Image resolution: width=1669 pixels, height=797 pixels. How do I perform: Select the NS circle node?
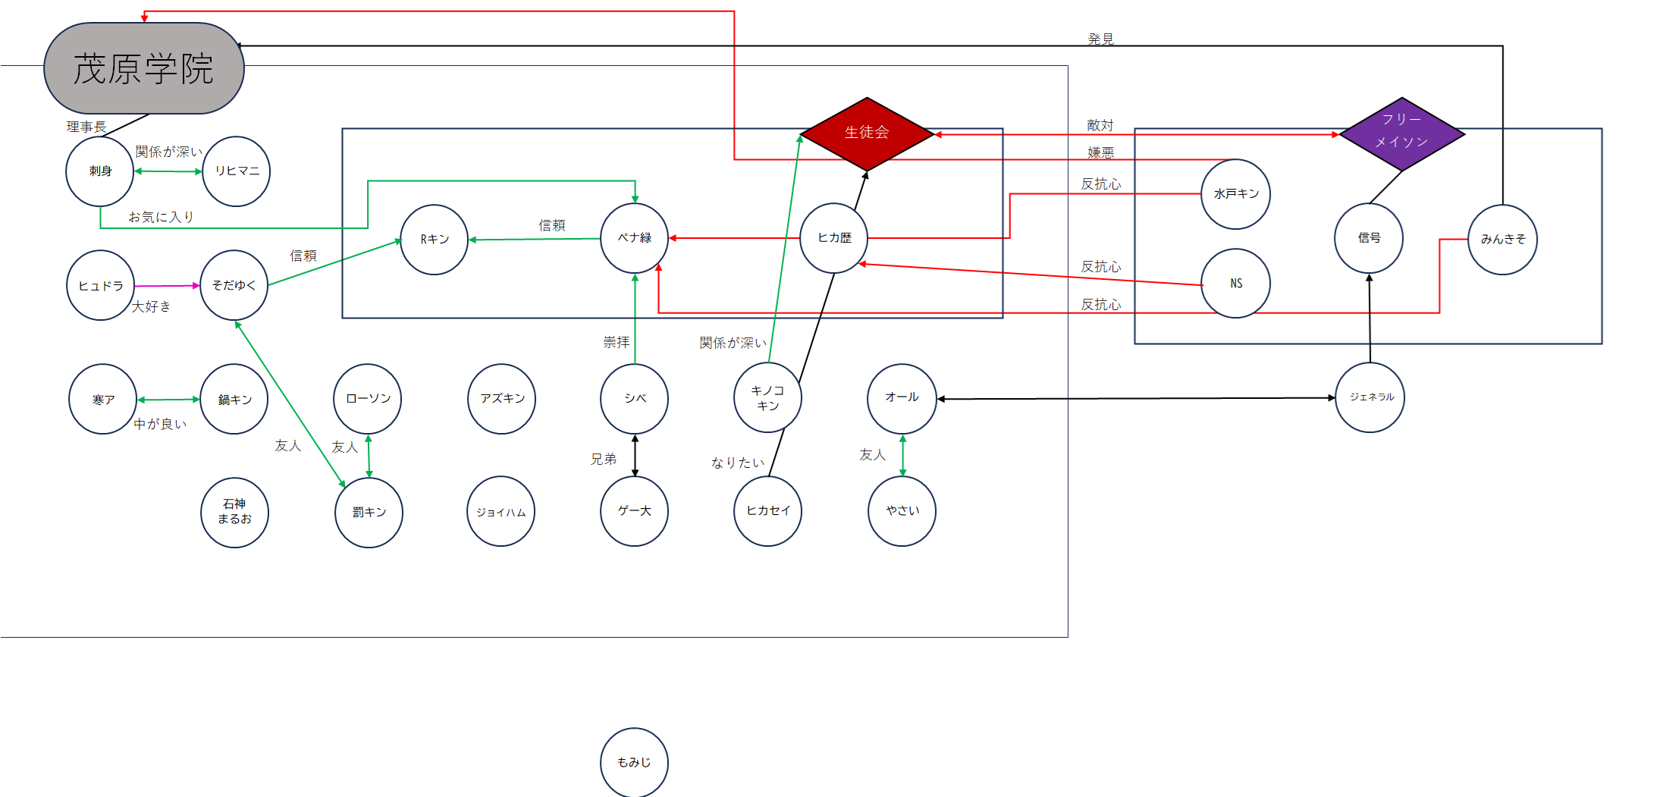point(1236,284)
